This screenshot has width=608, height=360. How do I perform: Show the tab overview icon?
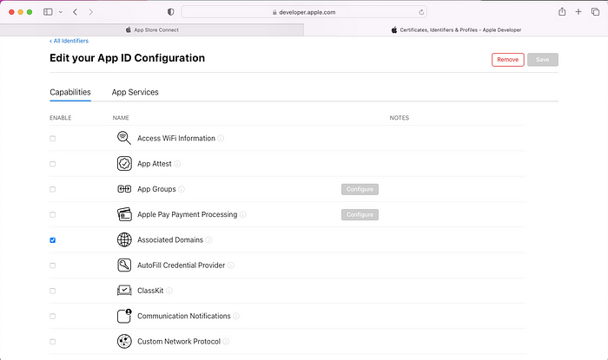[595, 12]
